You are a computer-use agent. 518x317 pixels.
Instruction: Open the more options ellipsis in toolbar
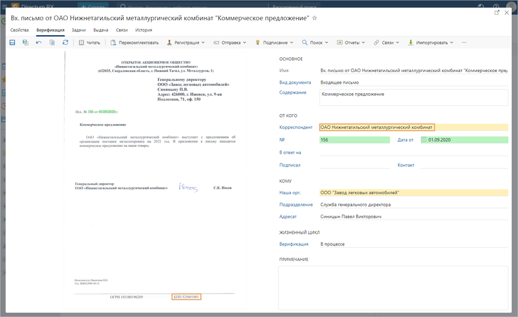(x=464, y=43)
